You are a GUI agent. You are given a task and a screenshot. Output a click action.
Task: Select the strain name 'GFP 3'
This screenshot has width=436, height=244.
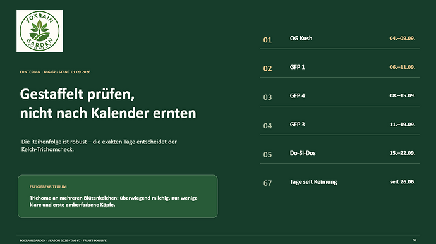click(297, 125)
